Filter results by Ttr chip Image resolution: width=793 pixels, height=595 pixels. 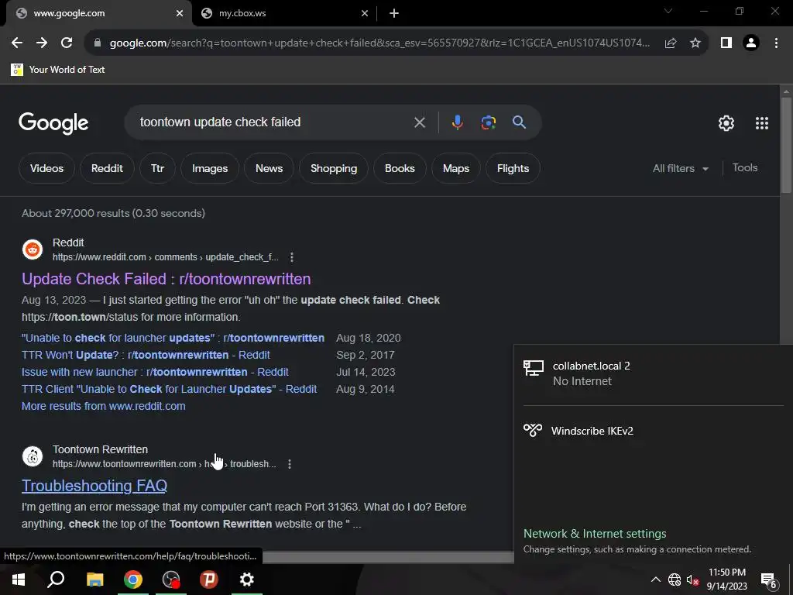tap(157, 168)
